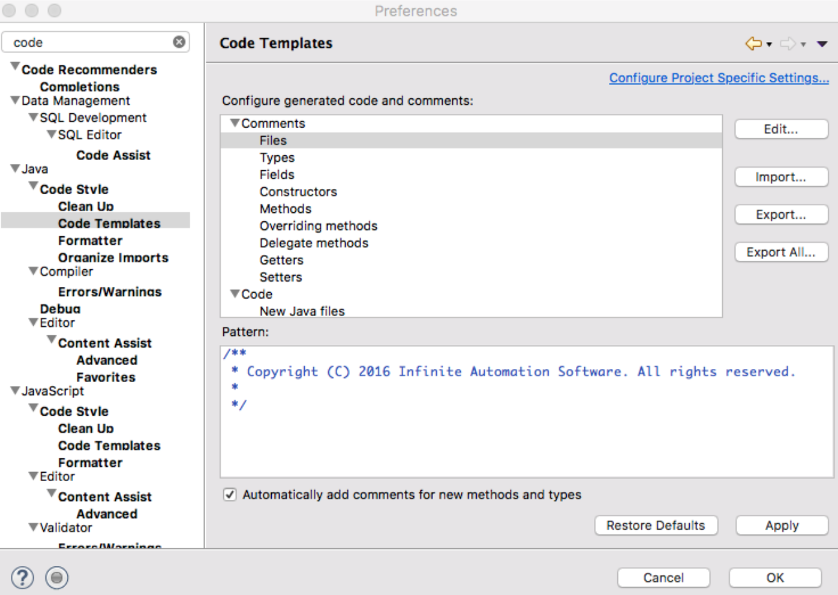Open the back history dropdown arrow
The width and height of the screenshot is (838, 595).
pos(769,45)
